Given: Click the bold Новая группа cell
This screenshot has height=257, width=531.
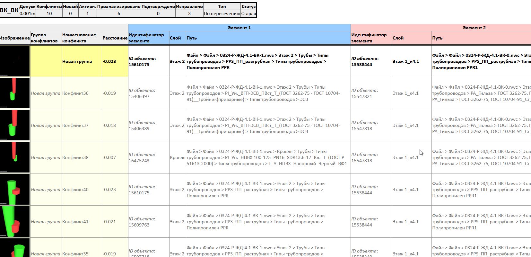Looking at the screenshot, I should [x=82, y=61].
